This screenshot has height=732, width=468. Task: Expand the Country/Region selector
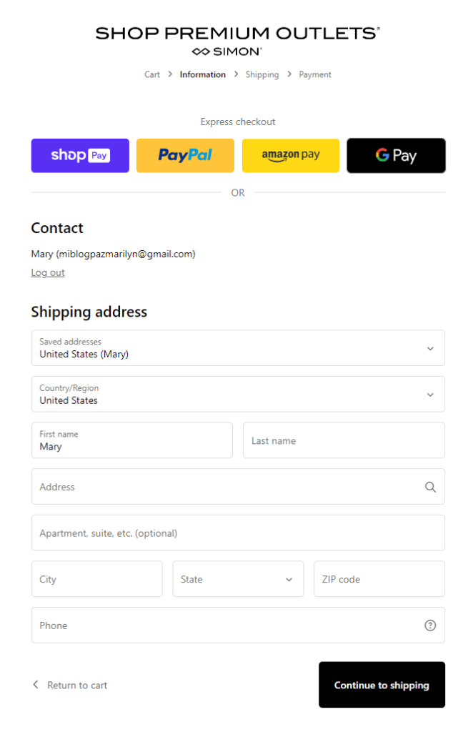pos(238,394)
